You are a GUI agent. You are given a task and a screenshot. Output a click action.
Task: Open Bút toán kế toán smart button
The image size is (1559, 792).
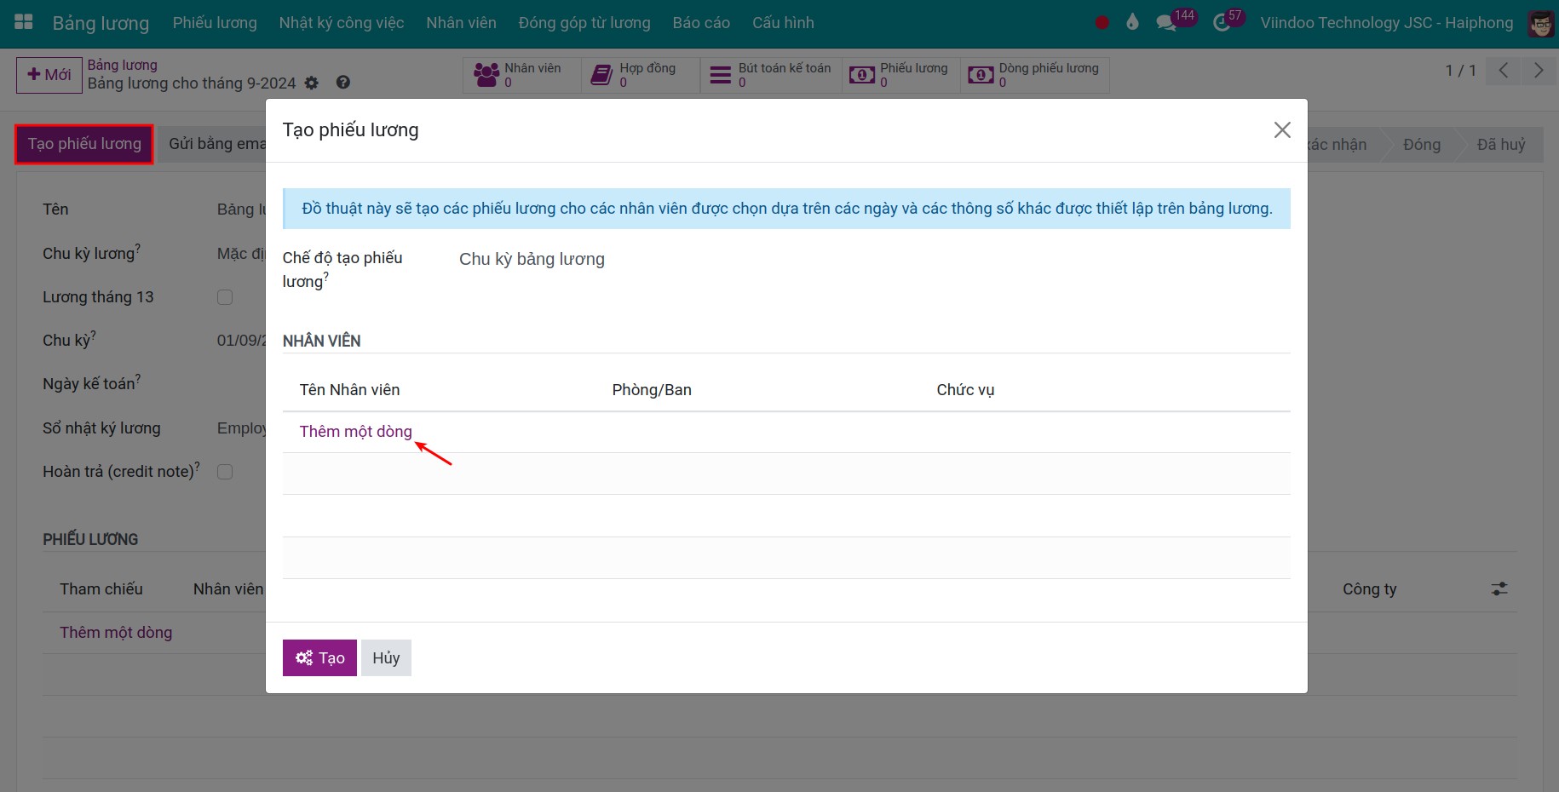pyautogui.click(x=771, y=75)
